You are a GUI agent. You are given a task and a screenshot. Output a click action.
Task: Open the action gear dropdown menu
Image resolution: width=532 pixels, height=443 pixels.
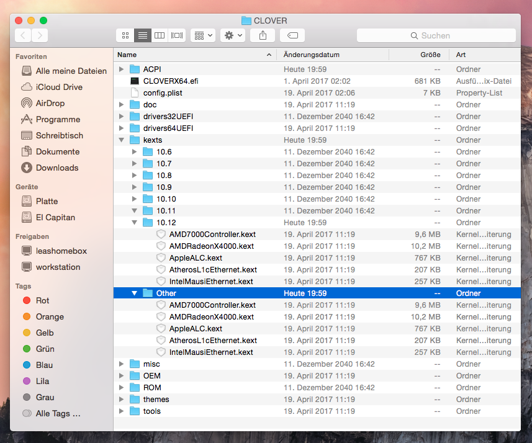[x=233, y=35]
